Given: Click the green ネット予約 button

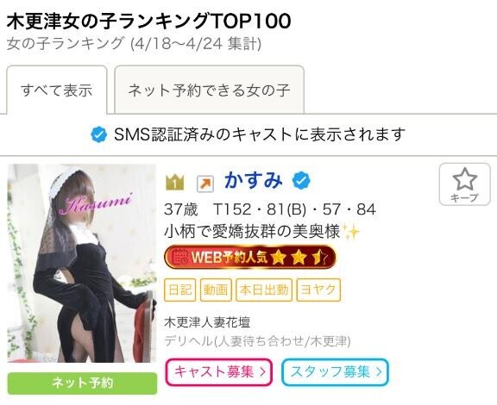Looking at the screenshot, I should click(82, 383).
